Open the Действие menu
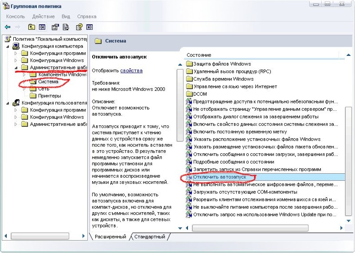 (43, 16)
